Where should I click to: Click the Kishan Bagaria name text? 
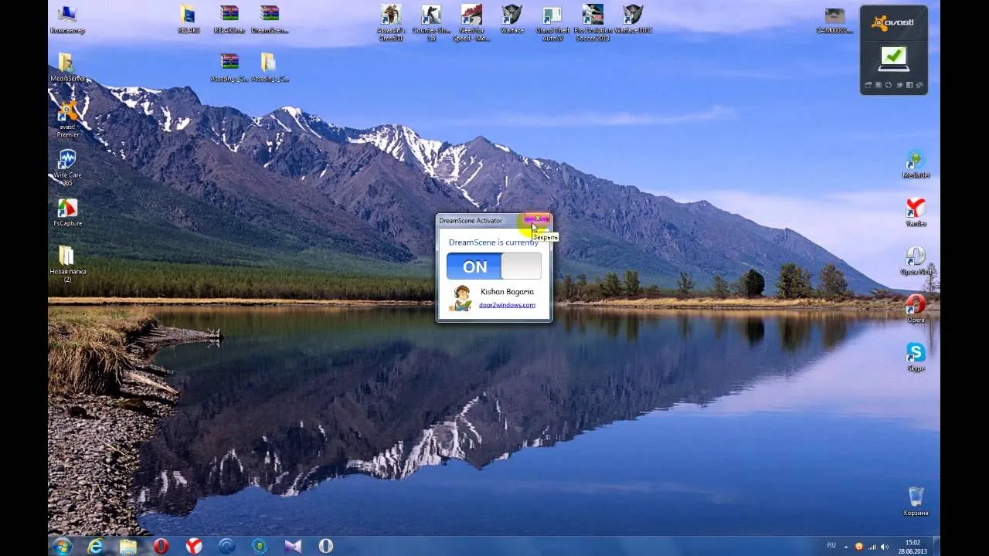pos(507,292)
